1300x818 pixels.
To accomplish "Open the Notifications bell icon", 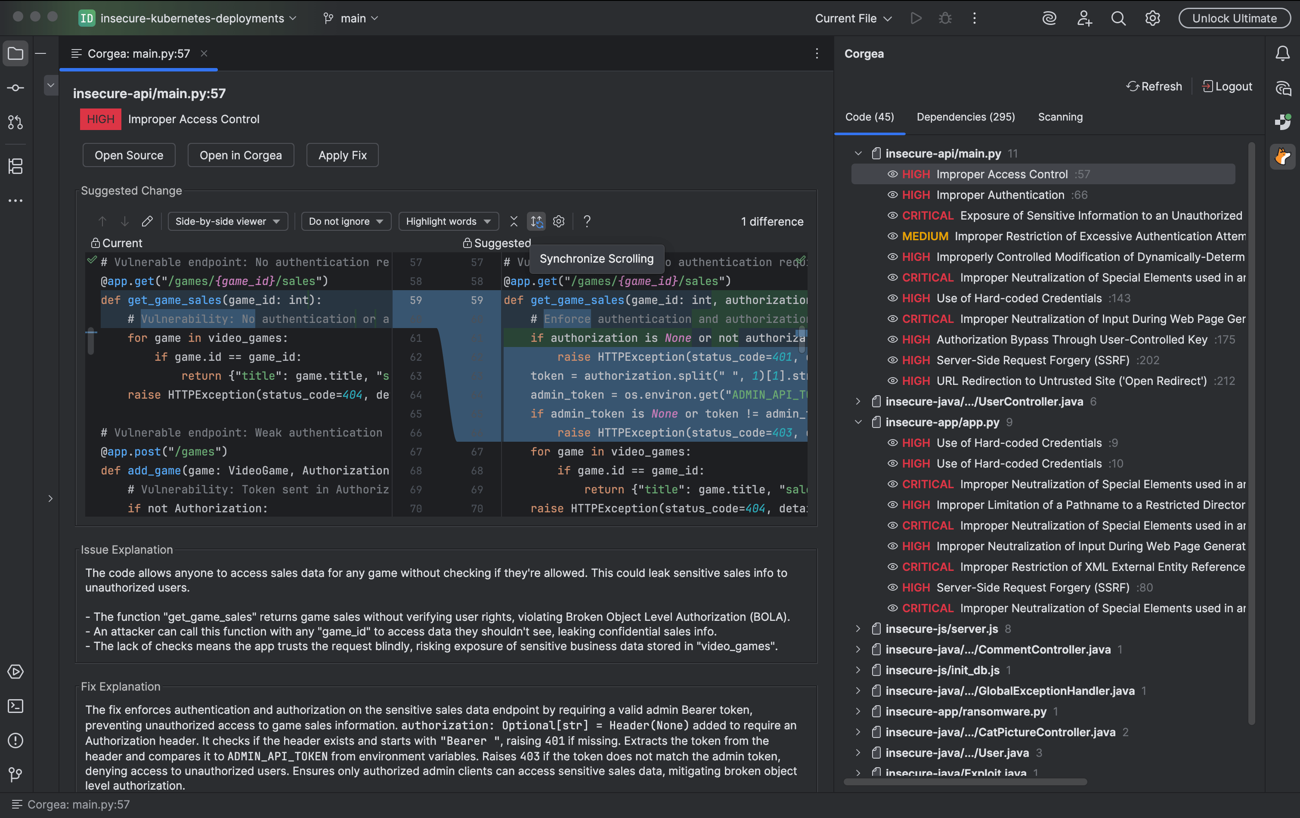I will click(1283, 53).
